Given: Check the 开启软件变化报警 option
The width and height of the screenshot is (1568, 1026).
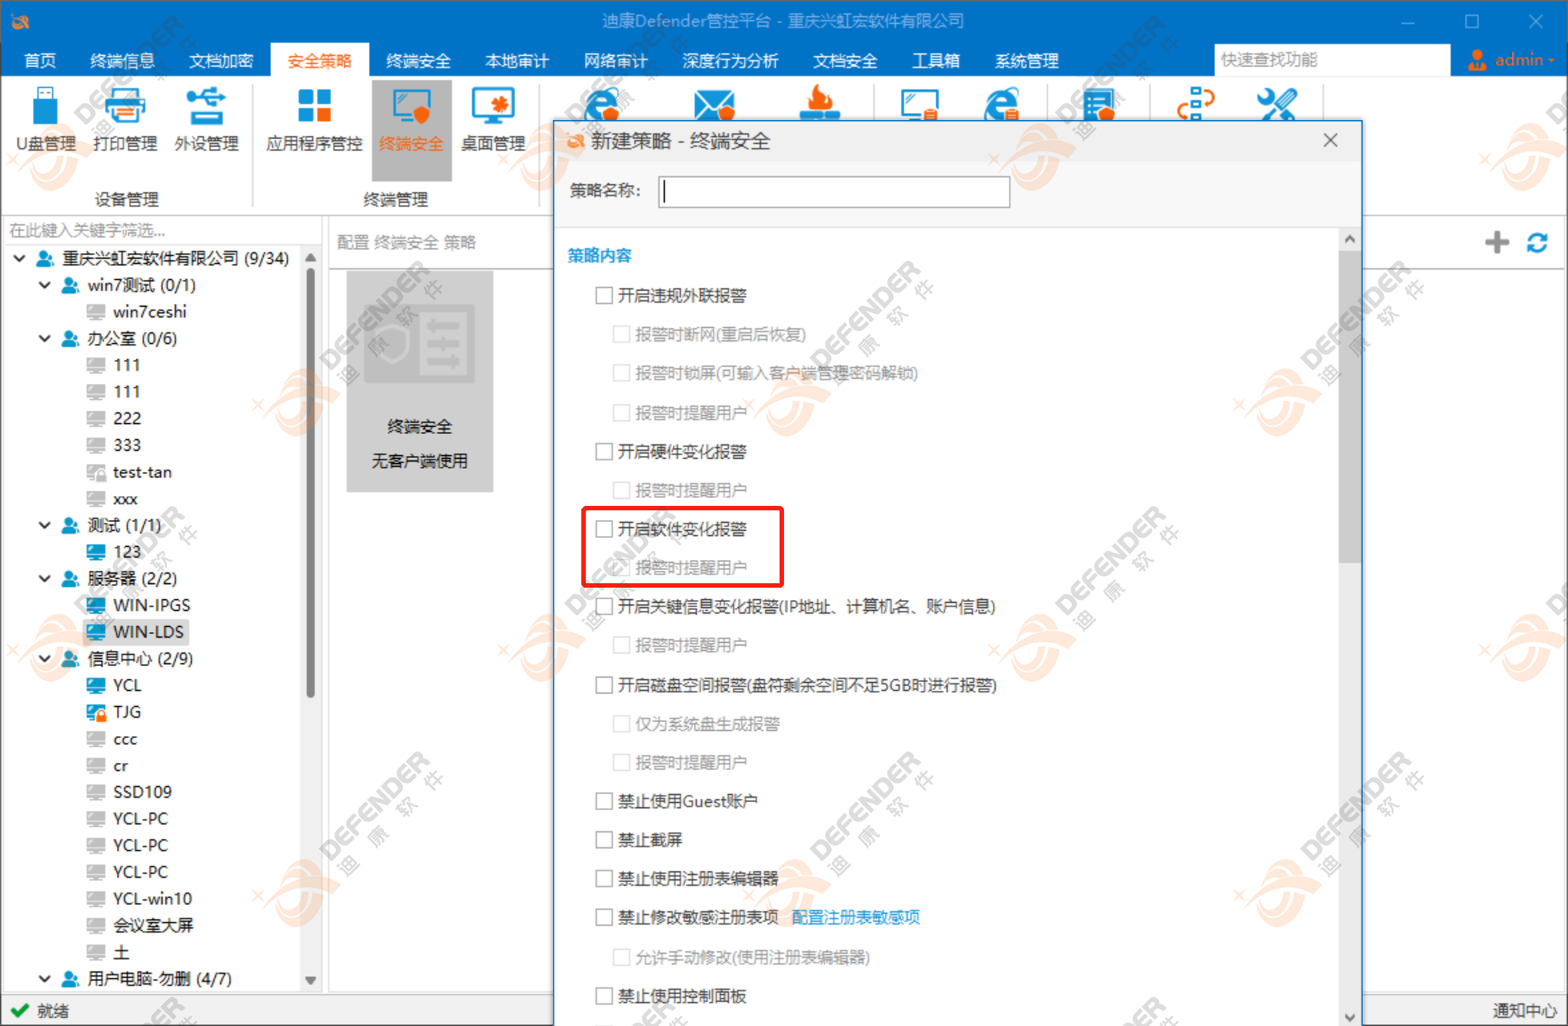Looking at the screenshot, I should [x=604, y=529].
